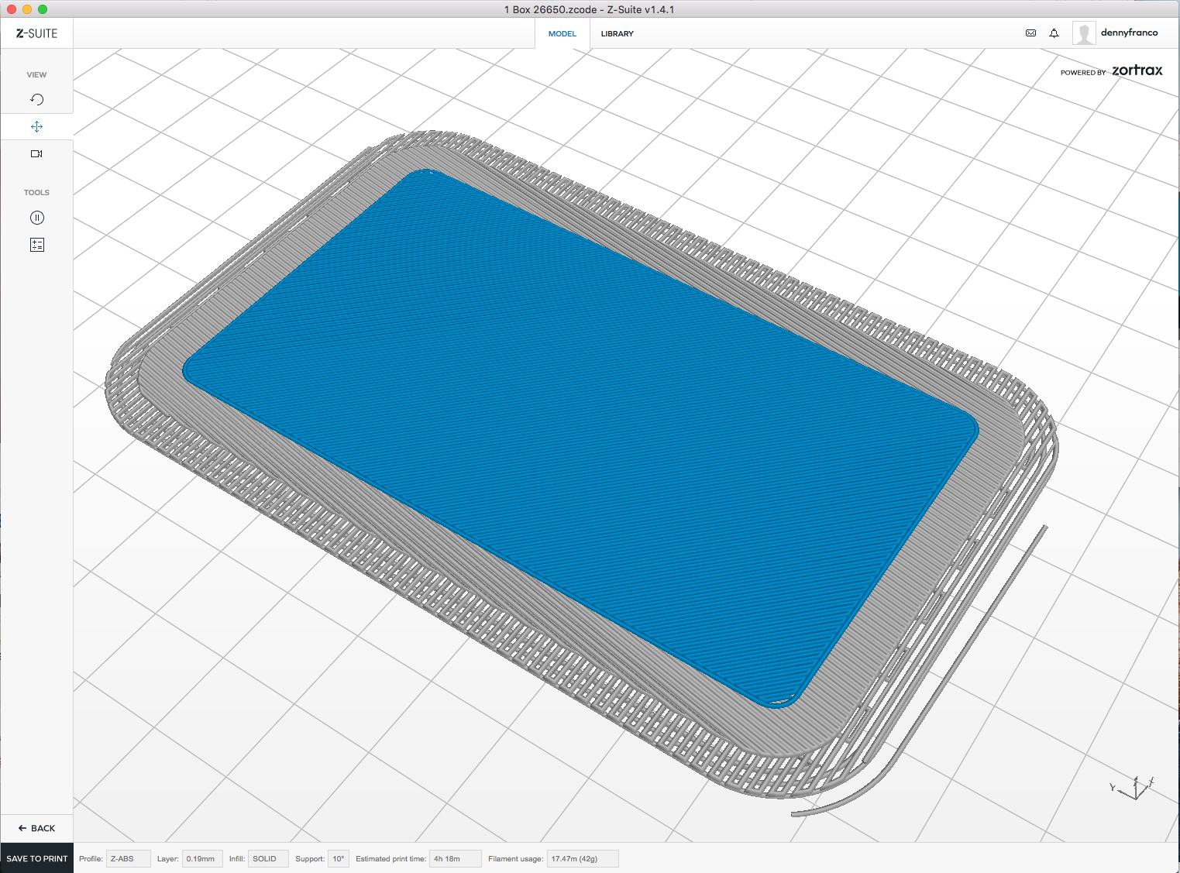Click the dennyfranco account name
This screenshot has height=873, width=1180.
1129,33
